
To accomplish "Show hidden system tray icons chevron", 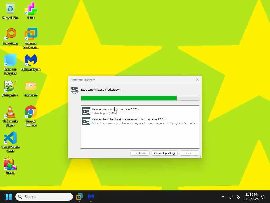I will 223,197.
